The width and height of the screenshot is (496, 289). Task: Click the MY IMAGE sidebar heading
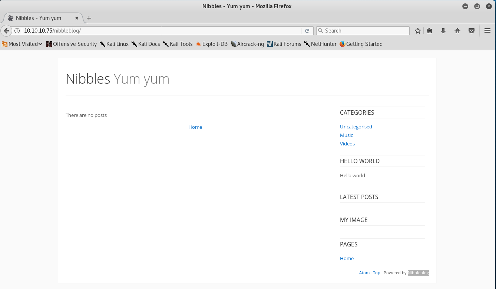tap(354, 220)
